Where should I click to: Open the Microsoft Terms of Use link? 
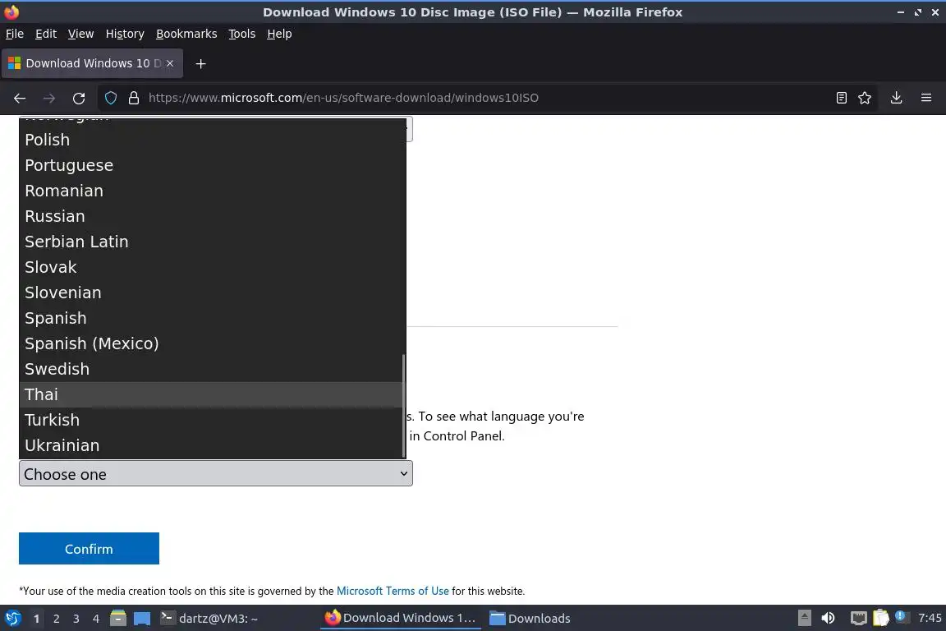point(393,591)
